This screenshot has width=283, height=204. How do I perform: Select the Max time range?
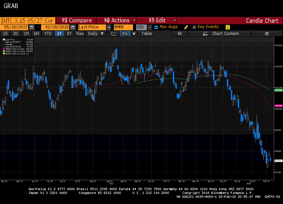pyautogui.click(x=80, y=33)
